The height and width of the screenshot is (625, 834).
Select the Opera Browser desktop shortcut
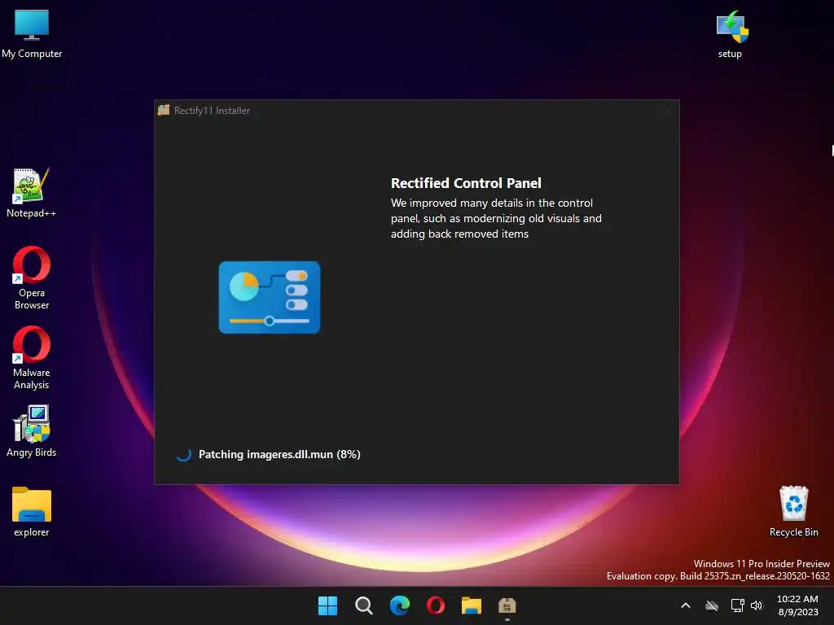click(32, 278)
